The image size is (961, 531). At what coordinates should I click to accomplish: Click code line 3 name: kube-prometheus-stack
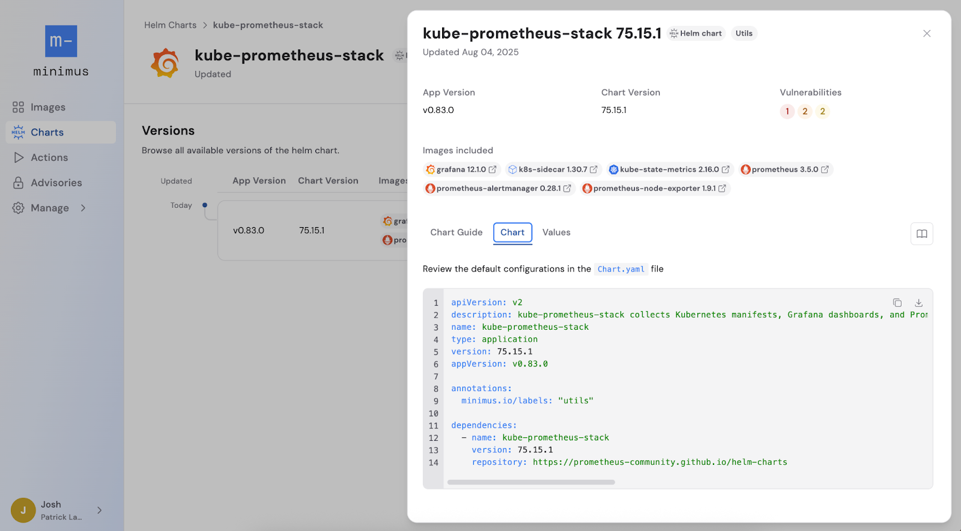coord(520,327)
